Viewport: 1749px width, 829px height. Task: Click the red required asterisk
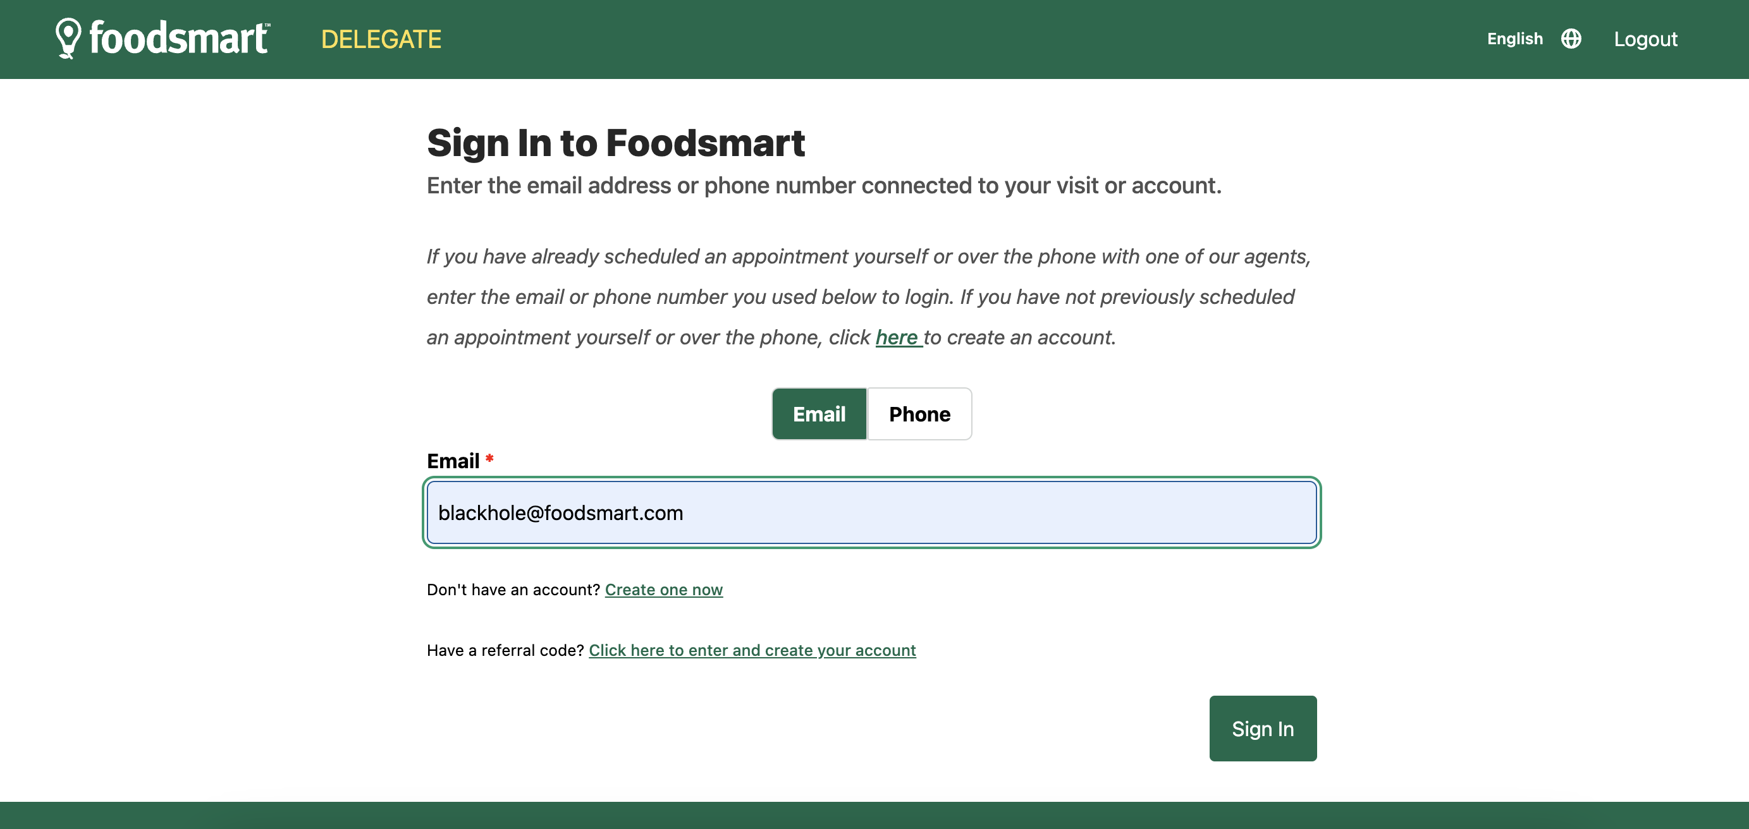pyautogui.click(x=489, y=459)
